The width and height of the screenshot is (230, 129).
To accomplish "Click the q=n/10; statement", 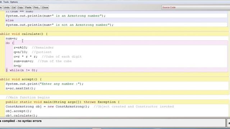I will tap(20, 52).
